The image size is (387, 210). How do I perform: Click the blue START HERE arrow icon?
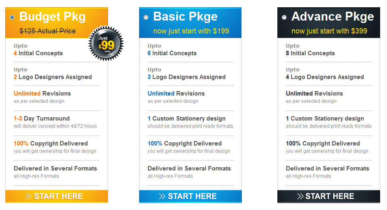tap(162, 196)
